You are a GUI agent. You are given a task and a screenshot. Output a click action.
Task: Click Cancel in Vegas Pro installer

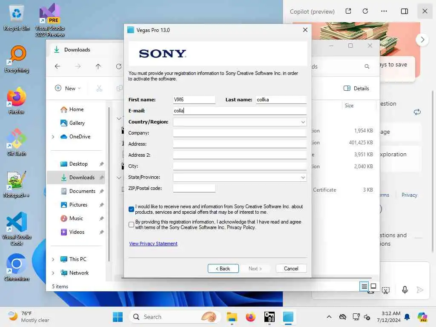pos(291,269)
